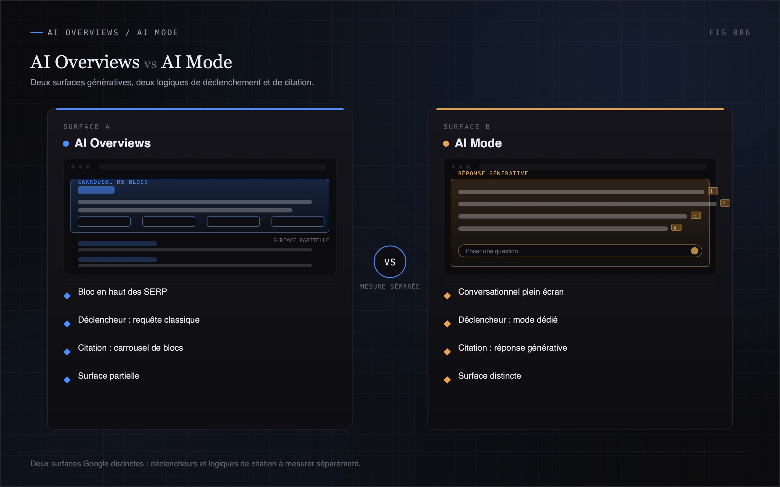This screenshot has width=780, height=487.
Task: Click the filled blue chip under CARROUSEL DE BLOCS
Action: [96, 190]
